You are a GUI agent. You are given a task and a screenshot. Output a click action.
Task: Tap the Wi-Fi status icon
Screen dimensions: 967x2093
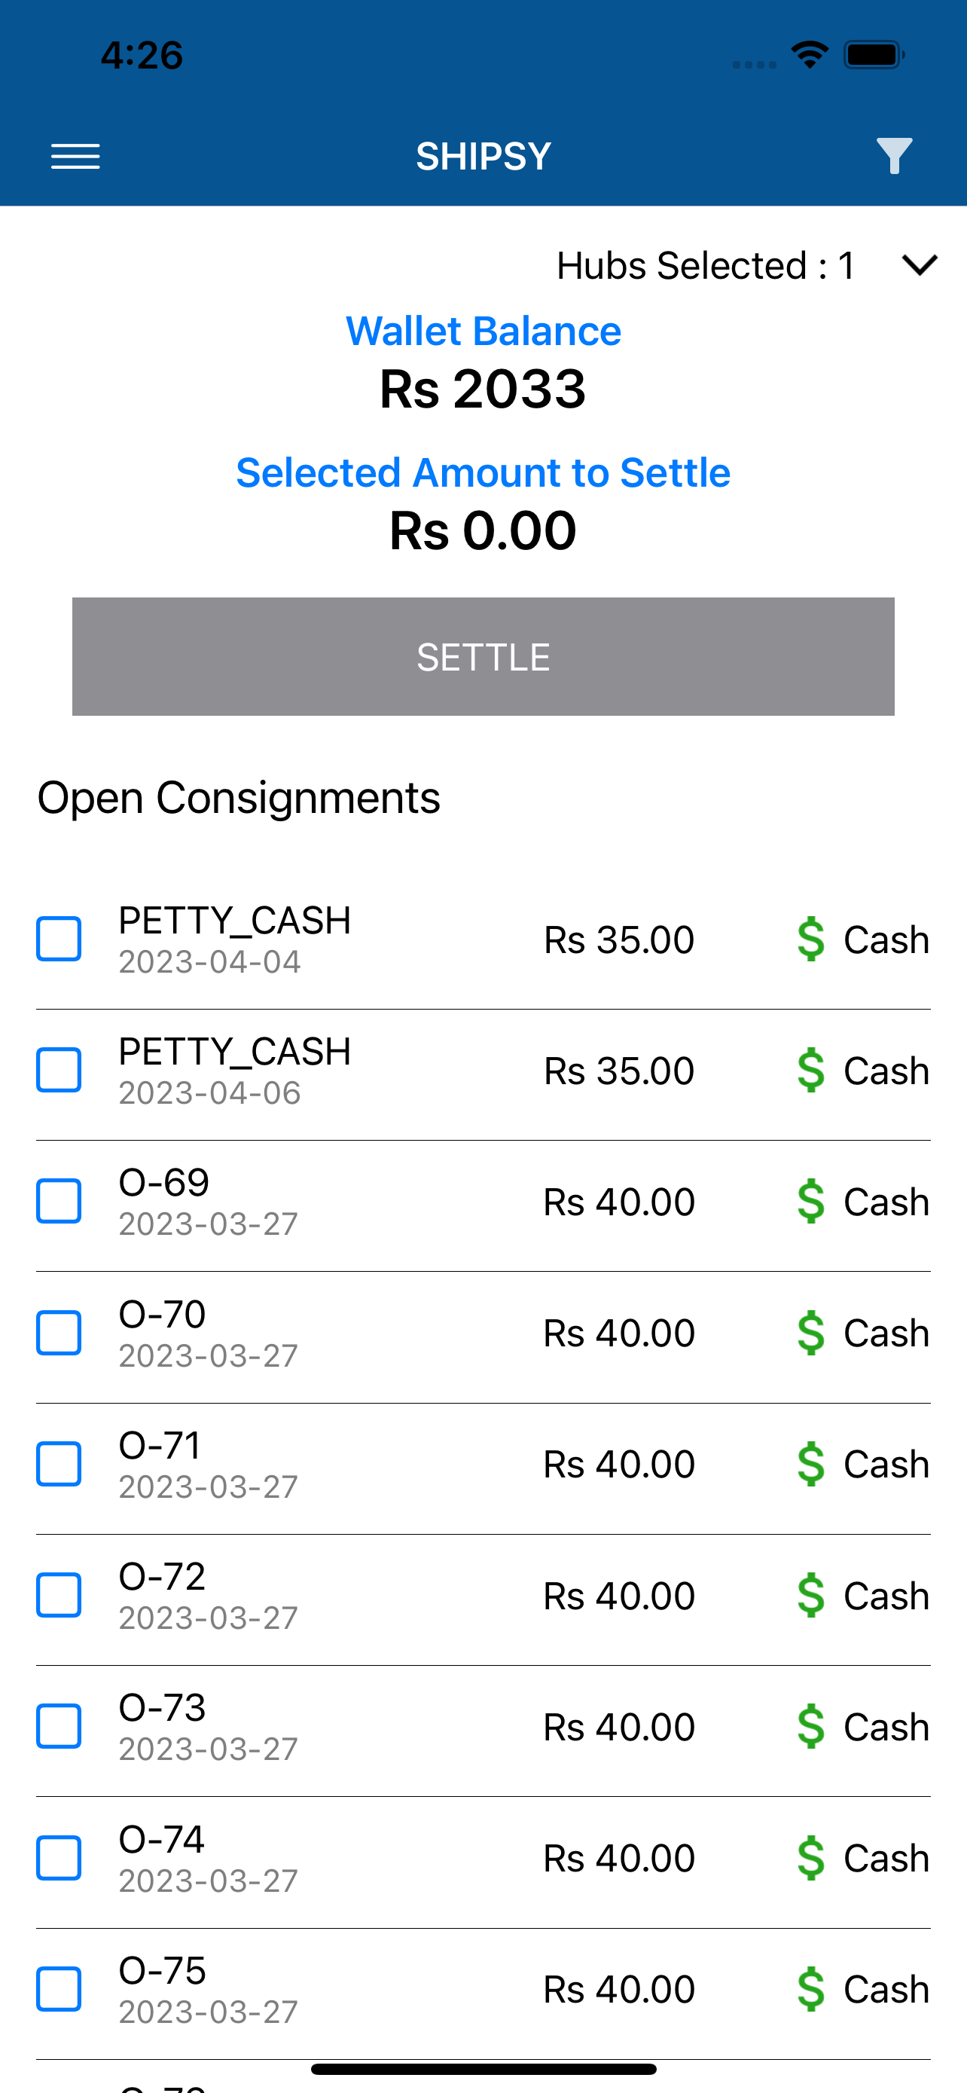(810, 55)
